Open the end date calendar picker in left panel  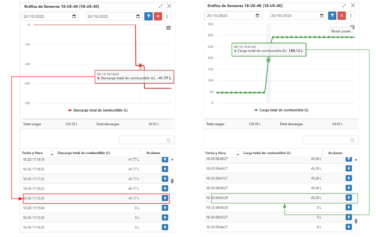(x=138, y=16)
